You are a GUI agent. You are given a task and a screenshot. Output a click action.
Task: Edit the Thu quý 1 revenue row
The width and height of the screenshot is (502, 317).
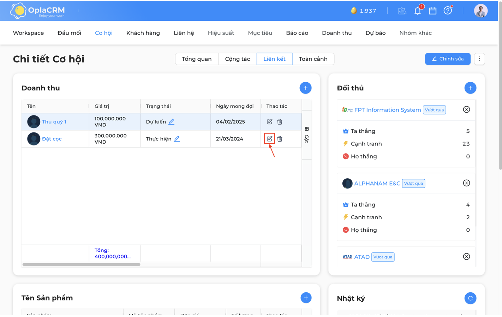(x=269, y=121)
